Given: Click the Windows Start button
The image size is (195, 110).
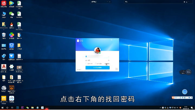Looking at the screenshot, I should 2,108.
